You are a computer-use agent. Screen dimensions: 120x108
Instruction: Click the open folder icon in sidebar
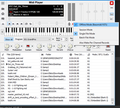(3, 9)
